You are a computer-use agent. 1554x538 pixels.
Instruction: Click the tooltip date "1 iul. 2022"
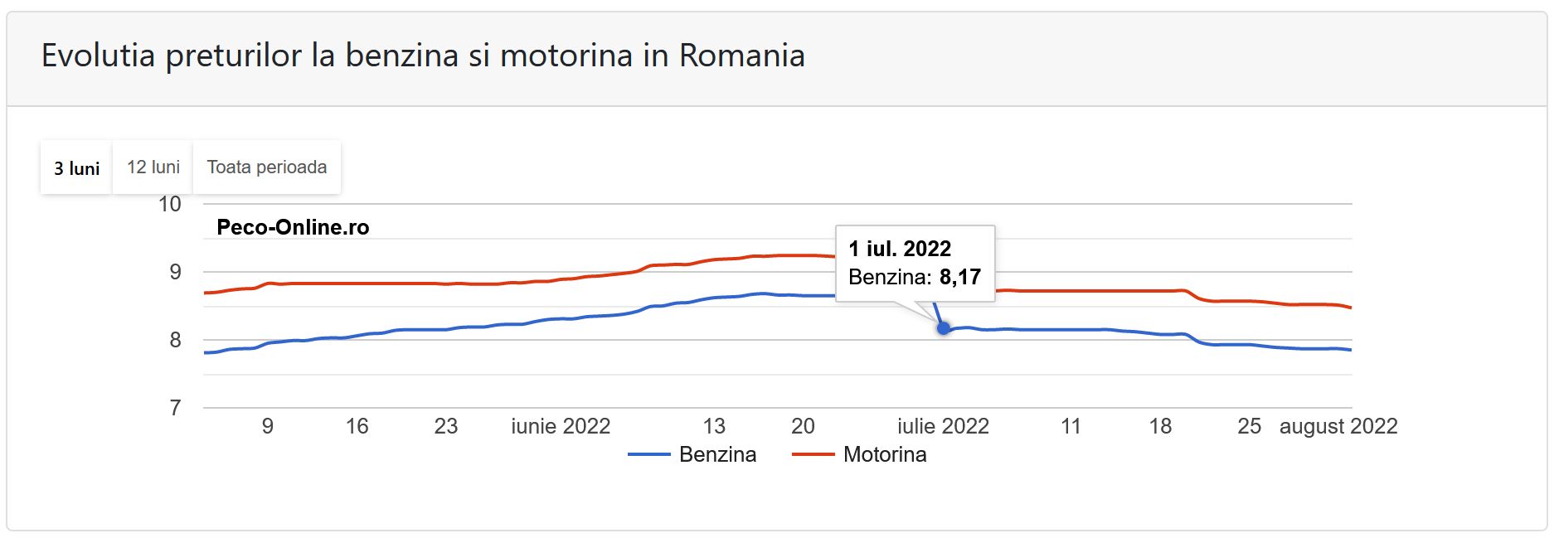(x=900, y=249)
